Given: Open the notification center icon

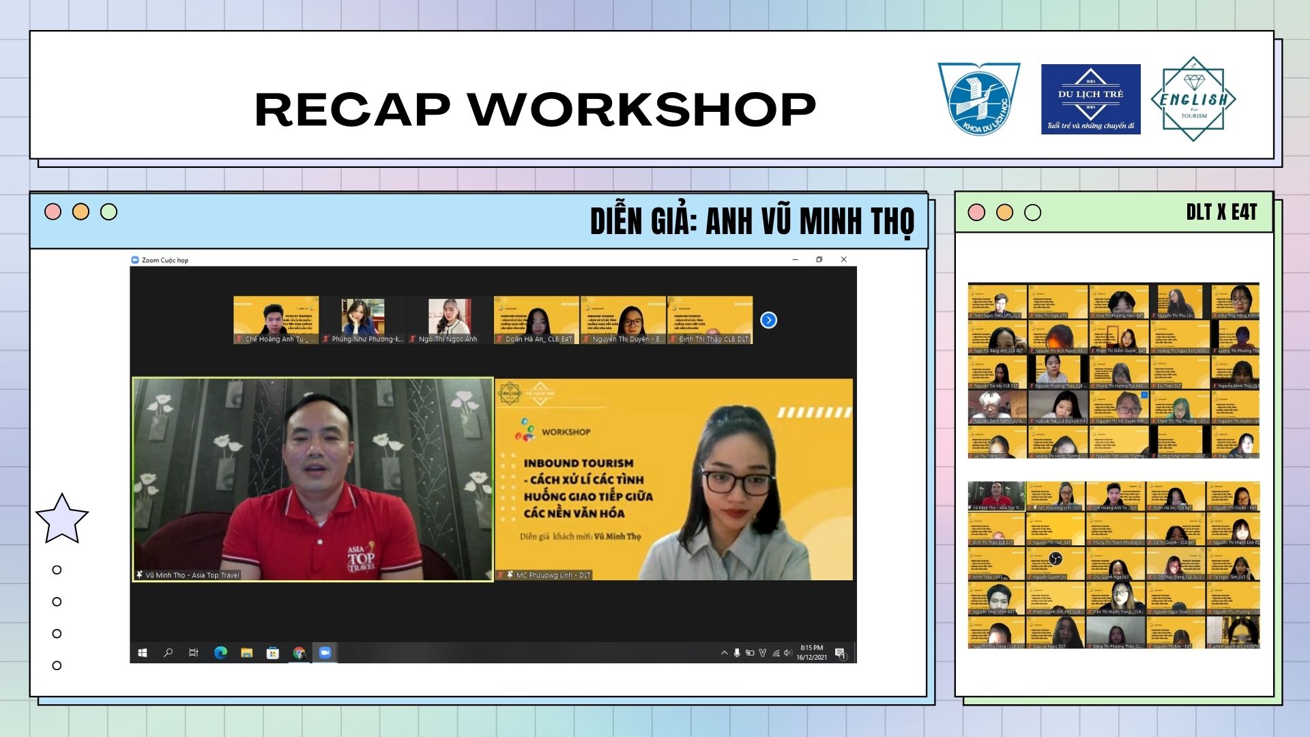Looking at the screenshot, I should click(x=841, y=654).
